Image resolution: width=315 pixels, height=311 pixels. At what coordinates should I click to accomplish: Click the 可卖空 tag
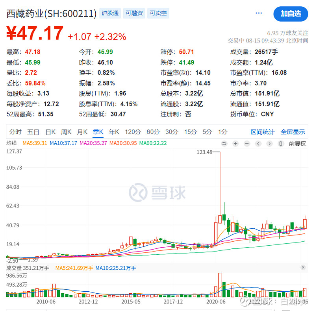[x=158, y=13]
